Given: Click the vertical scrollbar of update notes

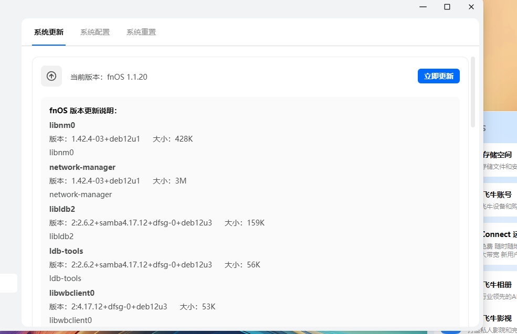Looking at the screenshot, I should (473, 92).
